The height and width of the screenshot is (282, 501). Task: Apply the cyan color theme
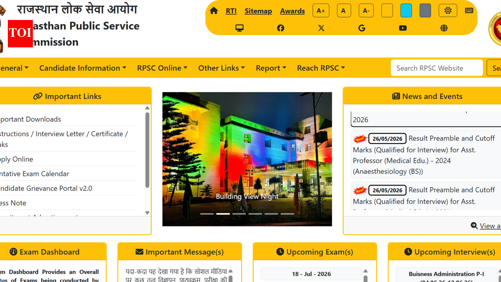click(x=406, y=11)
